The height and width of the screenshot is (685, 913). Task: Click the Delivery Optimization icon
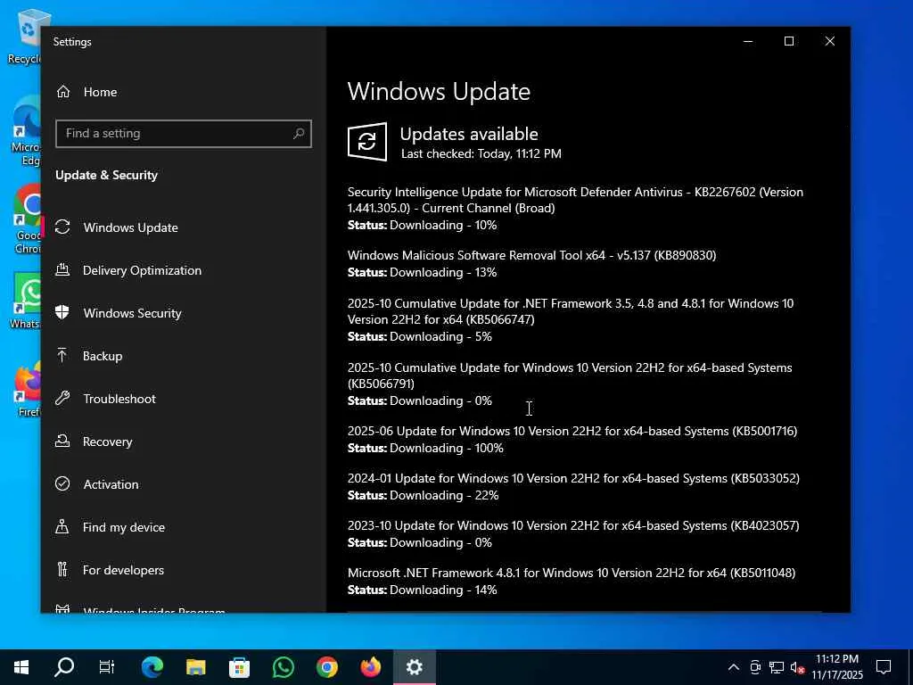pos(63,269)
